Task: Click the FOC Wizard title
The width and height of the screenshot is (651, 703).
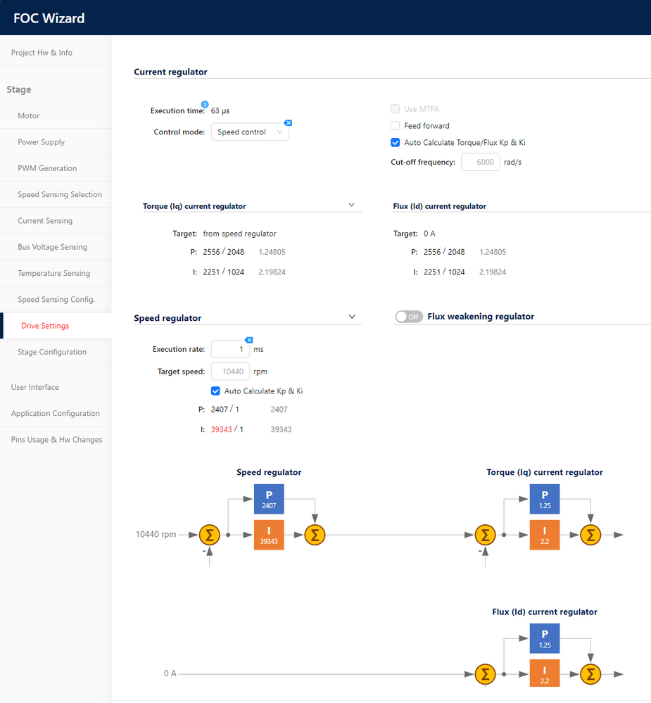Action: (x=49, y=18)
